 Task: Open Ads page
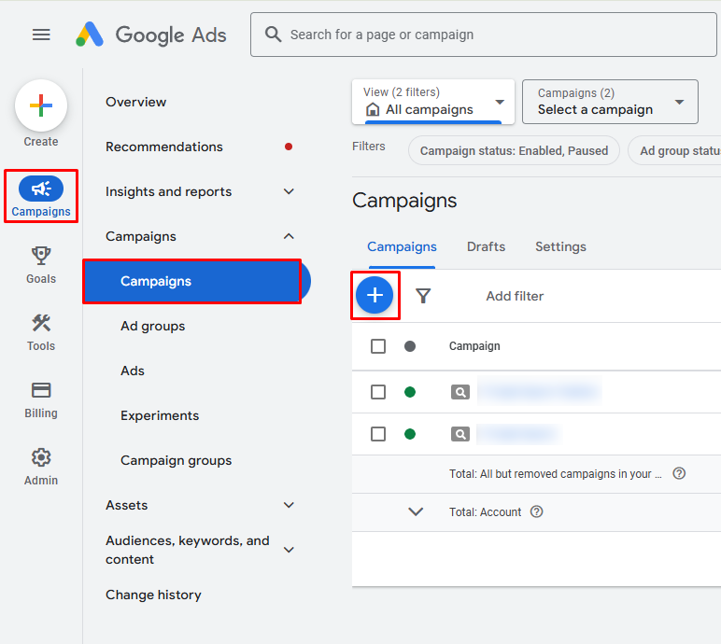(133, 371)
